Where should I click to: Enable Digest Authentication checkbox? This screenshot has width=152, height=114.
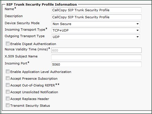coord(7,43)
